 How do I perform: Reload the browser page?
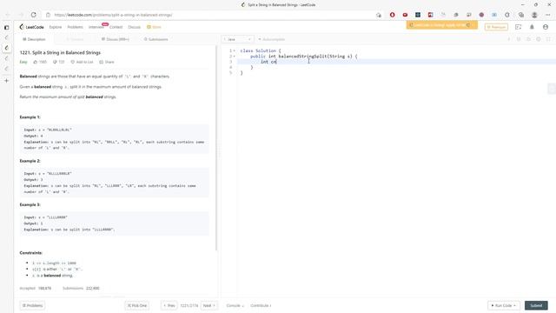click(x=34, y=15)
